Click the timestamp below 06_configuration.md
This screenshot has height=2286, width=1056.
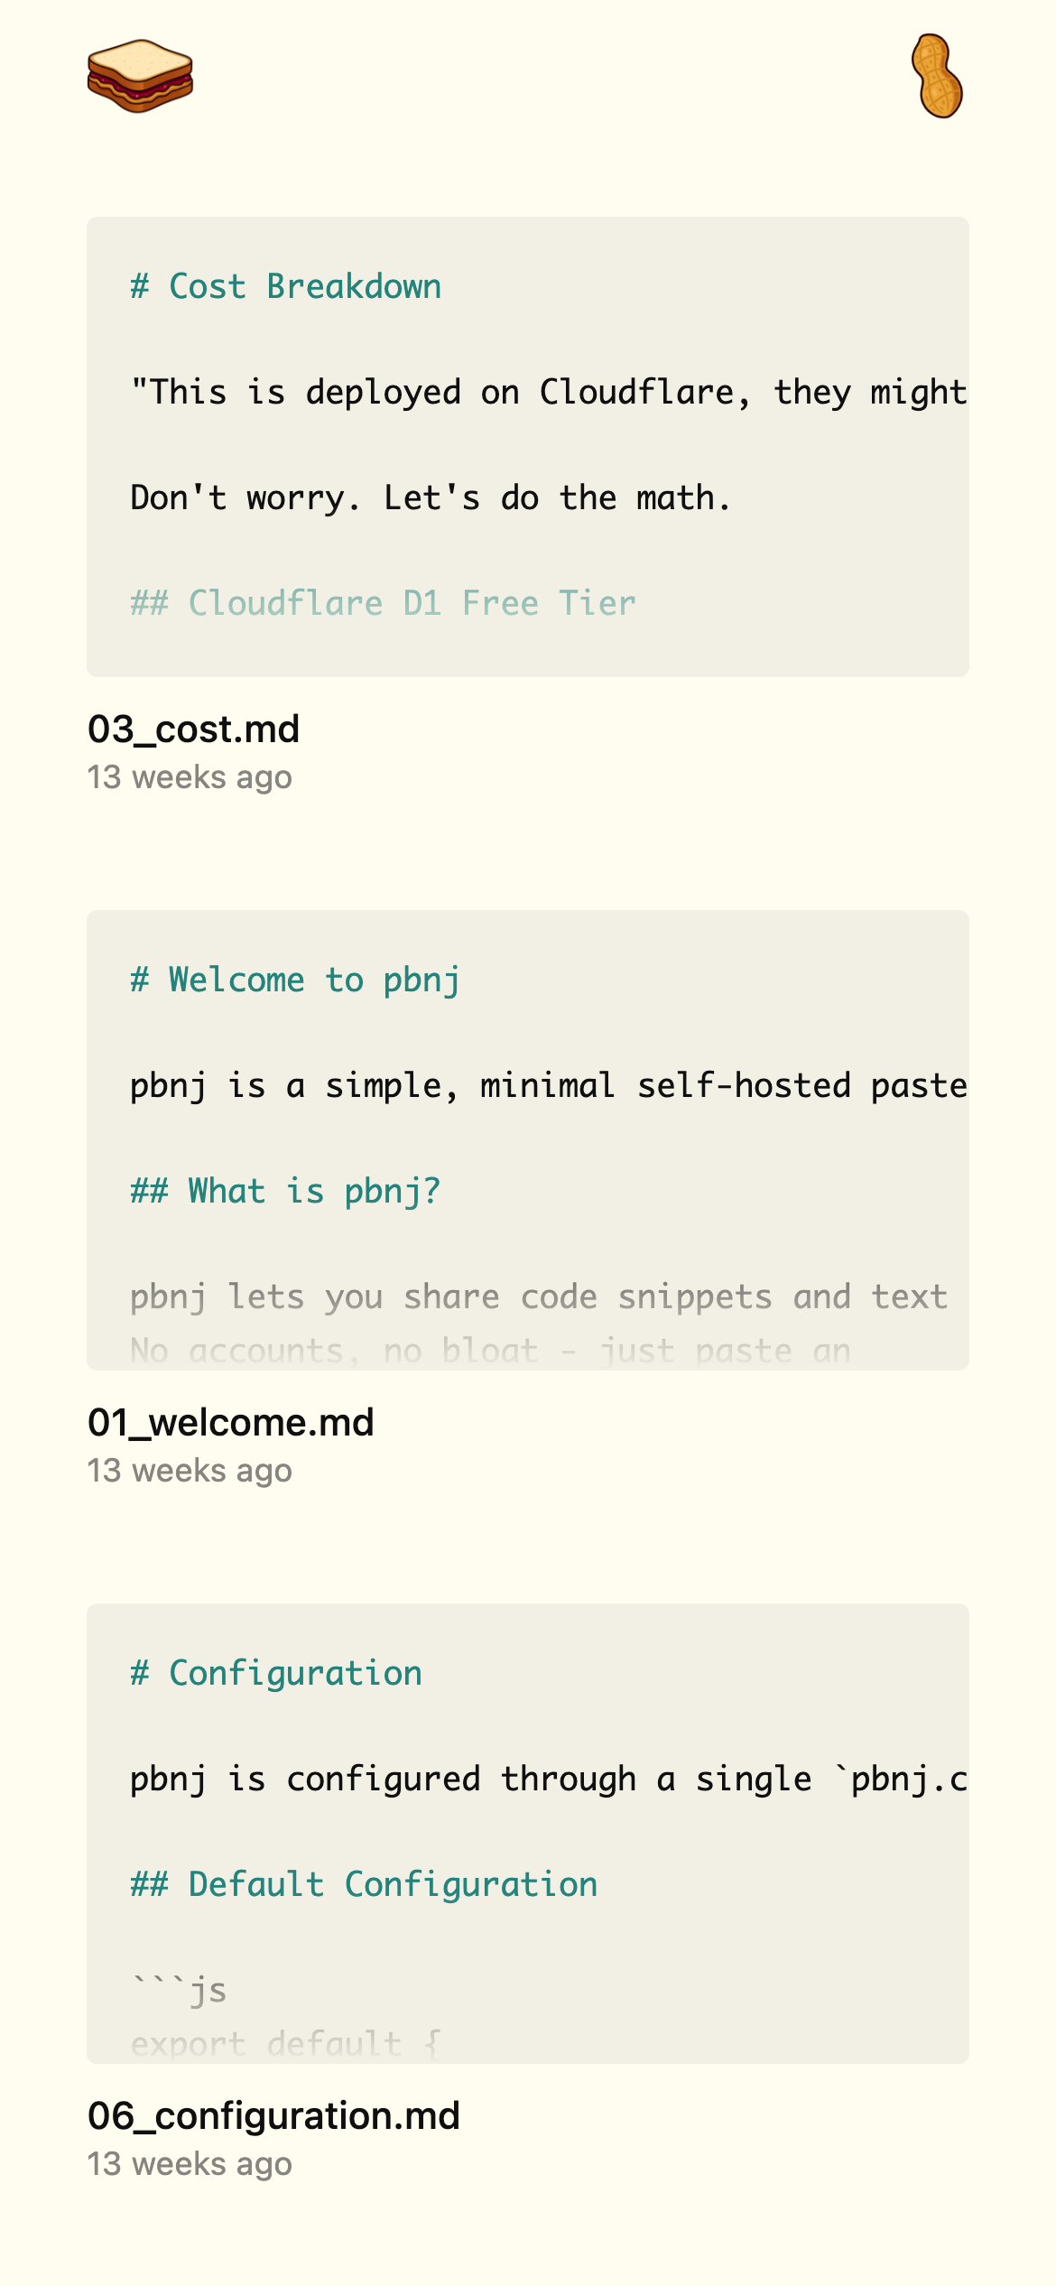(x=190, y=2165)
